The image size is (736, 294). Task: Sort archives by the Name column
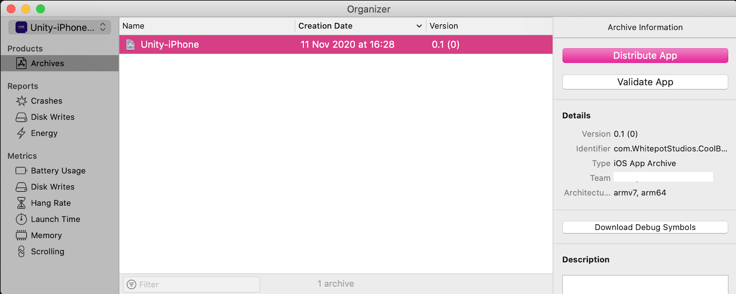pyautogui.click(x=207, y=26)
